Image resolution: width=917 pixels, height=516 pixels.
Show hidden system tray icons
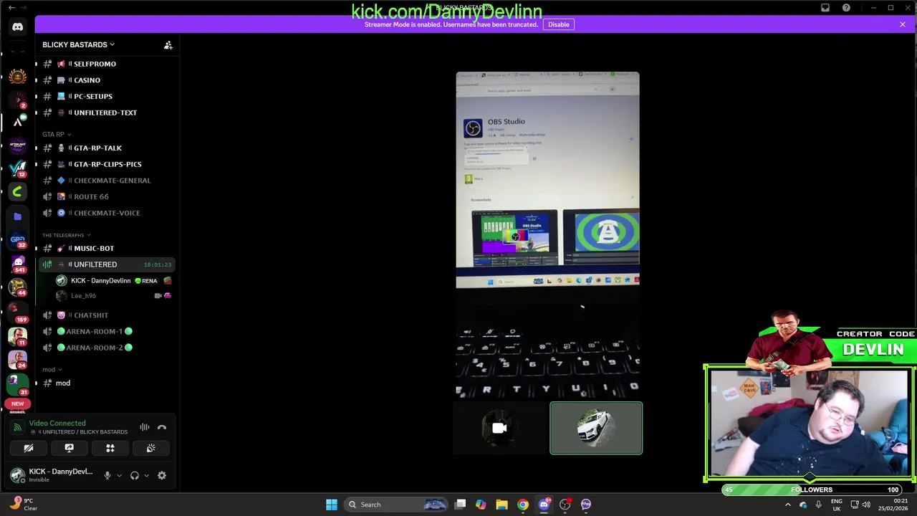(788, 505)
